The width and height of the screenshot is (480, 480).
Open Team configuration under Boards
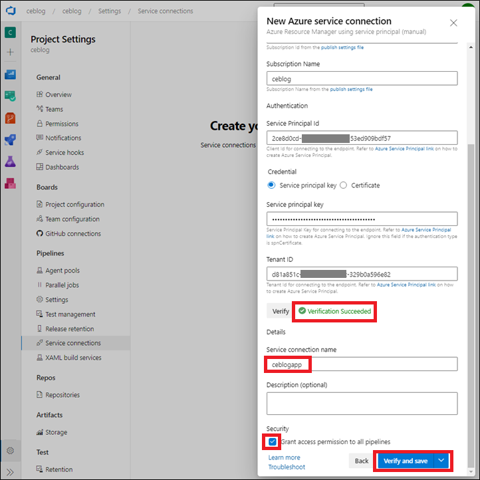point(72,219)
